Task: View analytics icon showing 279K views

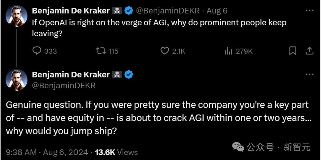Action: pyautogui.click(x=229, y=51)
